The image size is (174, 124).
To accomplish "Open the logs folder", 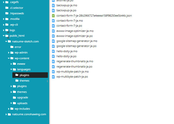I will (10, 30).
